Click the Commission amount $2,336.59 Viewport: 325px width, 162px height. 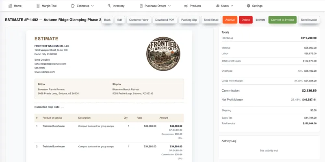click(x=309, y=91)
